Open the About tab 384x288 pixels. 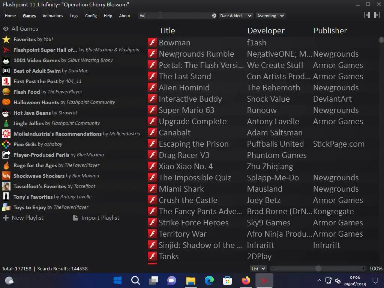point(124,16)
